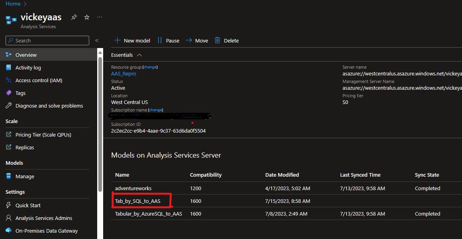Click the Activity log icon
This screenshot has height=239, width=462.
(x=8, y=67)
